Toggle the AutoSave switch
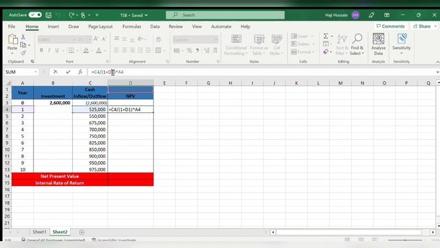The width and height of the screenshot is (440, 248). click(35, 15)
